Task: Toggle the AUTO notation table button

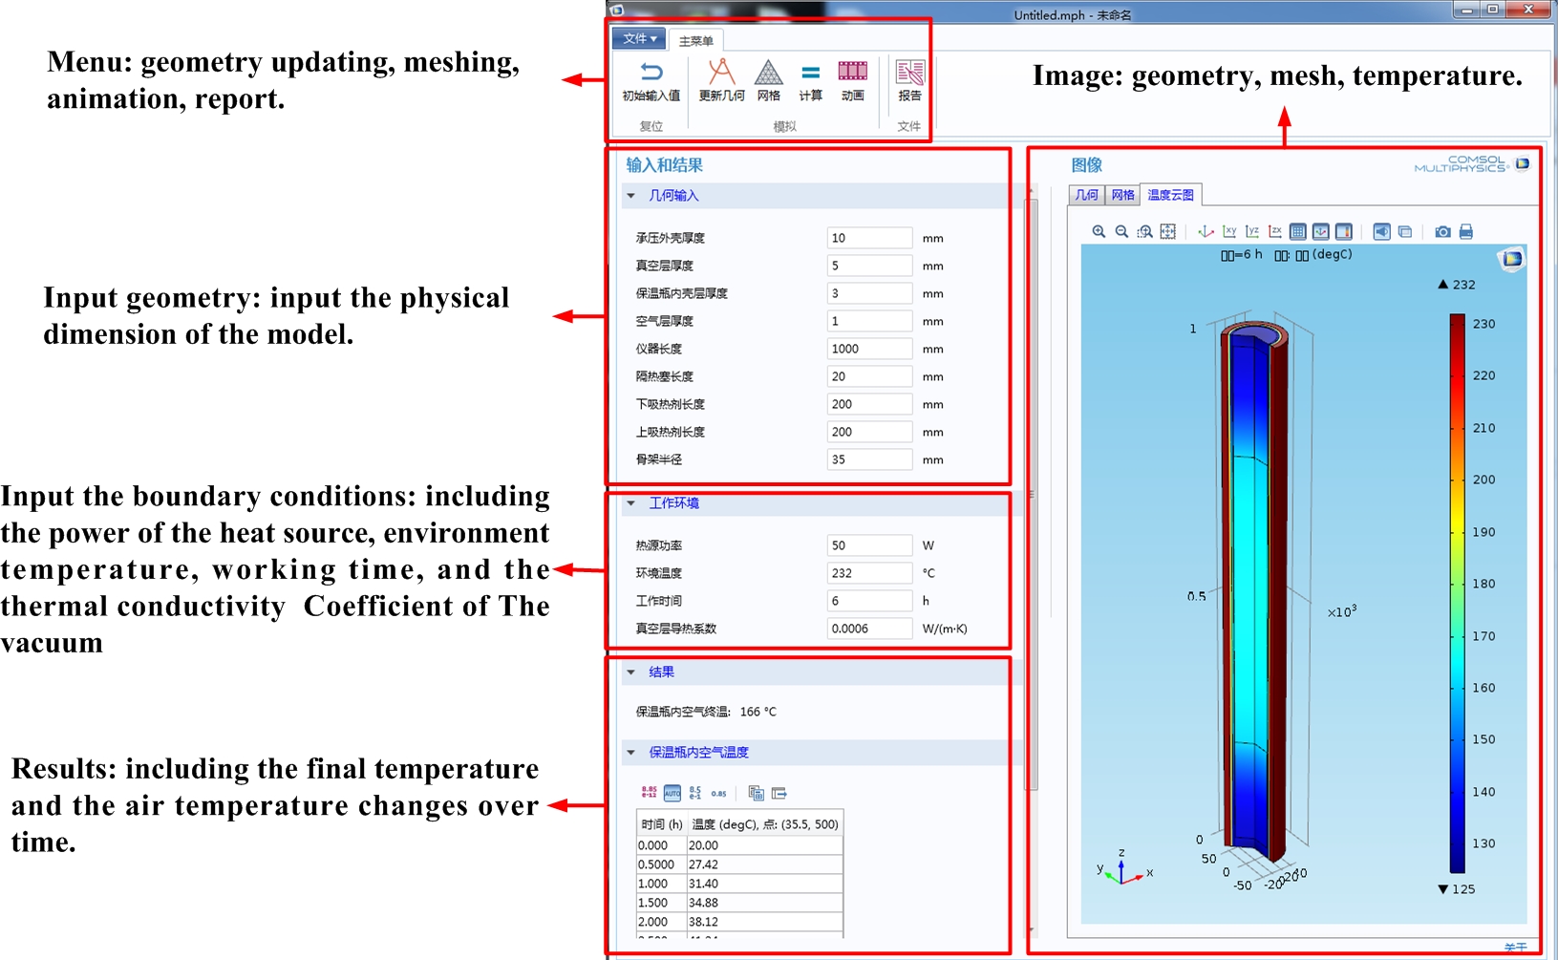Action: pyautogui.click(x=672, y=793)
